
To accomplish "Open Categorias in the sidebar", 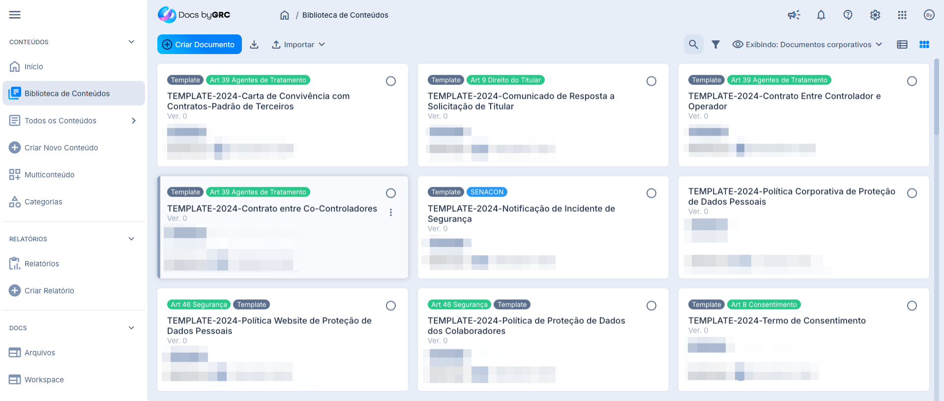I will [43, 202].
